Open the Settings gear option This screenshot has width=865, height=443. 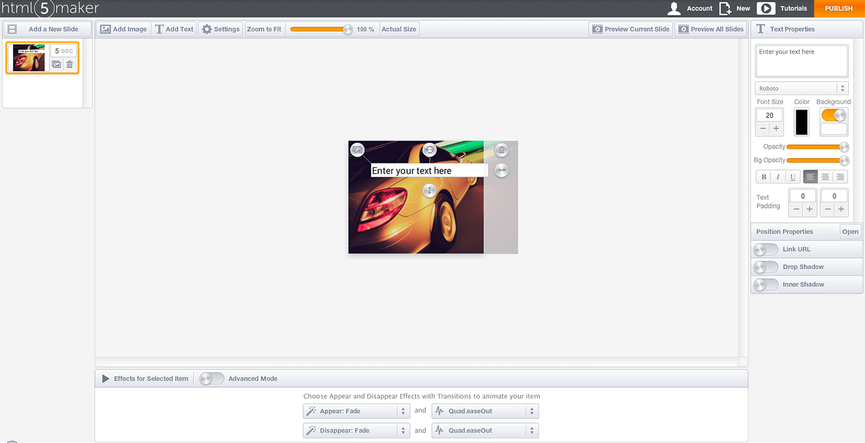pos(221,29)
